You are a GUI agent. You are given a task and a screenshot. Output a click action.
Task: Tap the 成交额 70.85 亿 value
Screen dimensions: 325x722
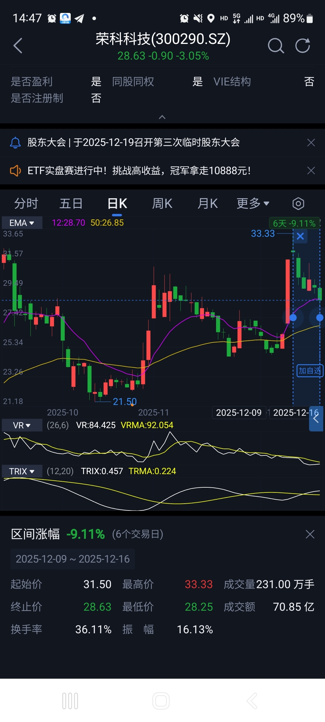coord(293,607)
